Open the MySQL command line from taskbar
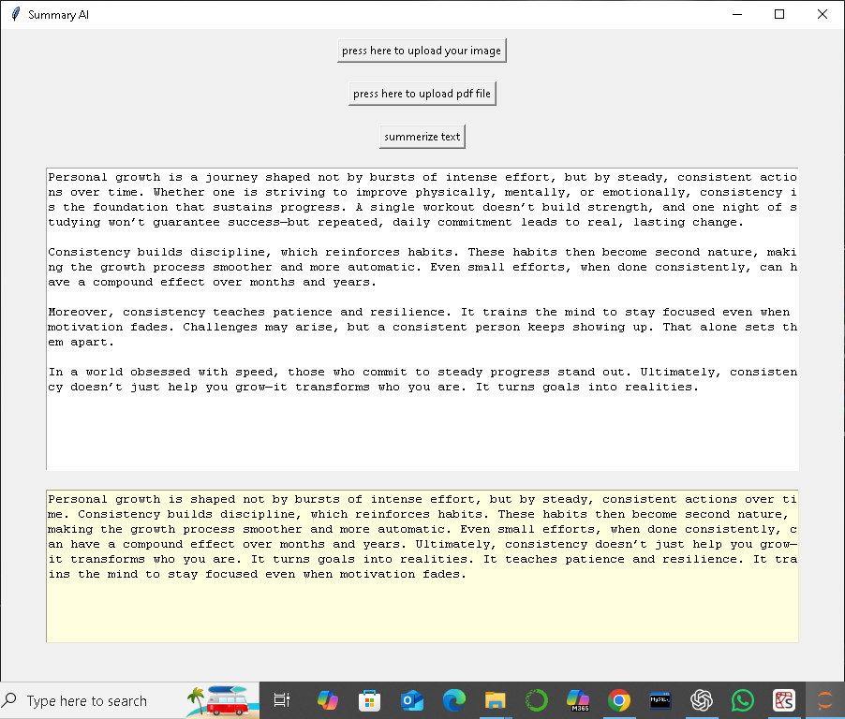This screenshot has height=719, width=845. 660,700
